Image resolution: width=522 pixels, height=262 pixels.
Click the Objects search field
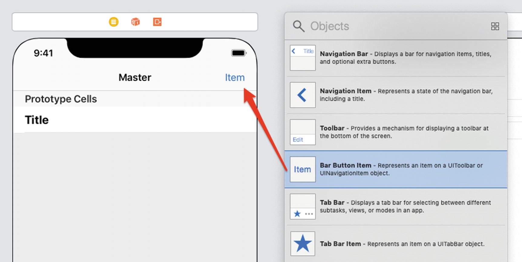[396, 26]
